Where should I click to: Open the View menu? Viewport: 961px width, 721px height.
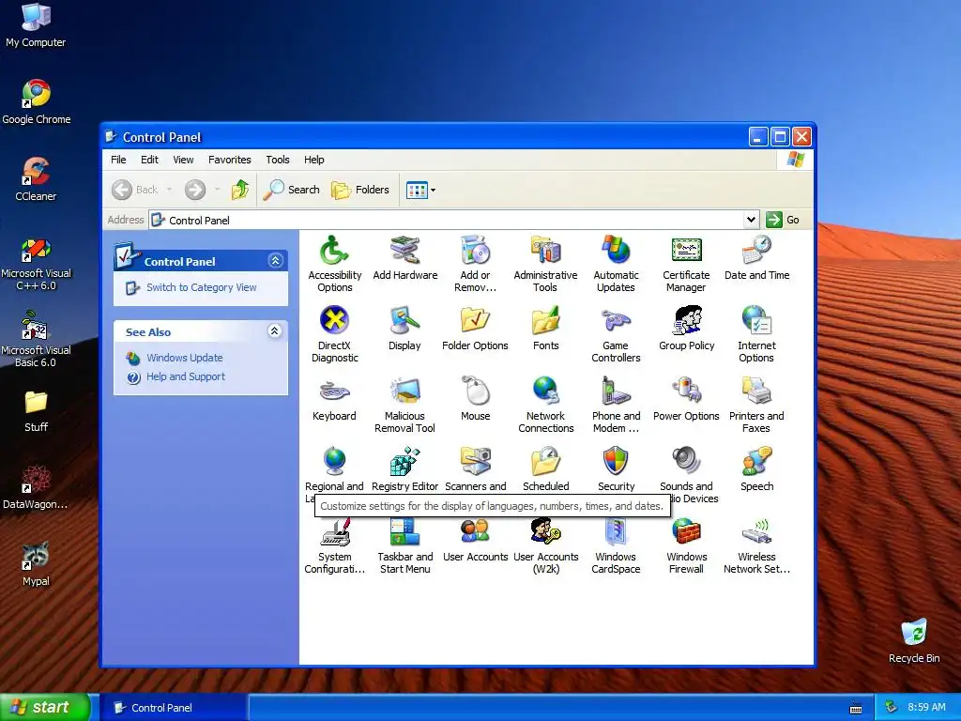coord(183,160)
